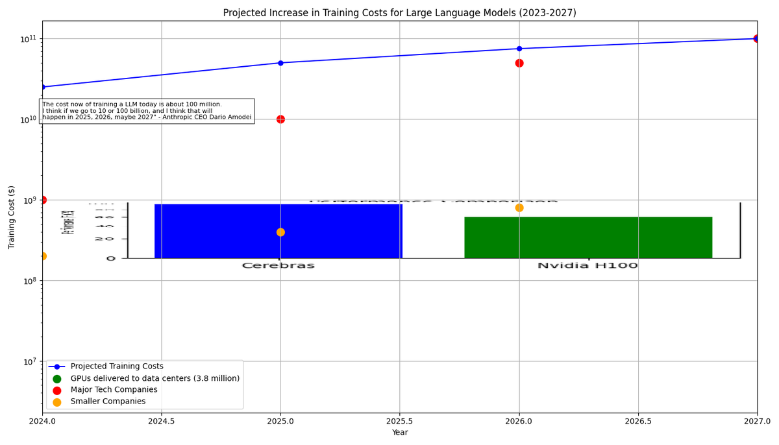The width and height of the screenshot is (779, 445).
Task: Click the blue Cerebras bar in inset chart
Action: coord(278,231)
